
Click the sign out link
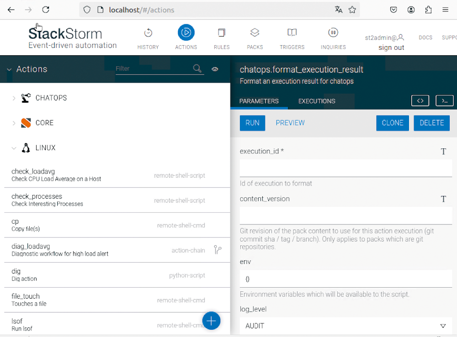pyautogui.click(x=391, y=47)
